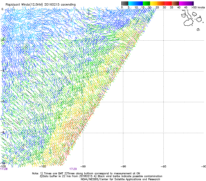Viewport: 206px width, 181px height.
Task: Click the '-105' longitude axis label
Action: click(3, 167)
